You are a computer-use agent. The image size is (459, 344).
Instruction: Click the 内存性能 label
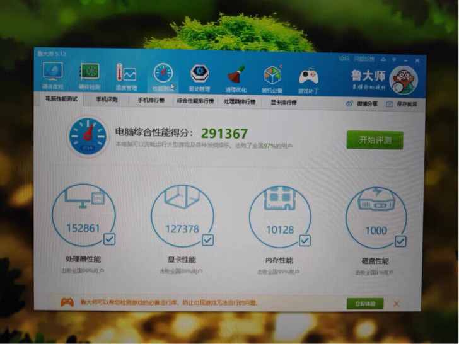(x=279, y=260)
